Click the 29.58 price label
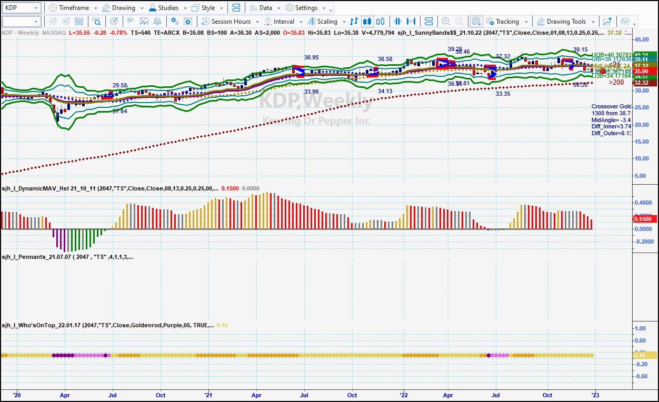The image size is (659, 402). [119, 85]
